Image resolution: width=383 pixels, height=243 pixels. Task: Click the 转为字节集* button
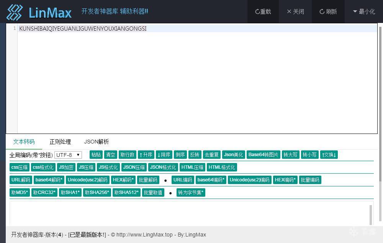pos(191,192)
